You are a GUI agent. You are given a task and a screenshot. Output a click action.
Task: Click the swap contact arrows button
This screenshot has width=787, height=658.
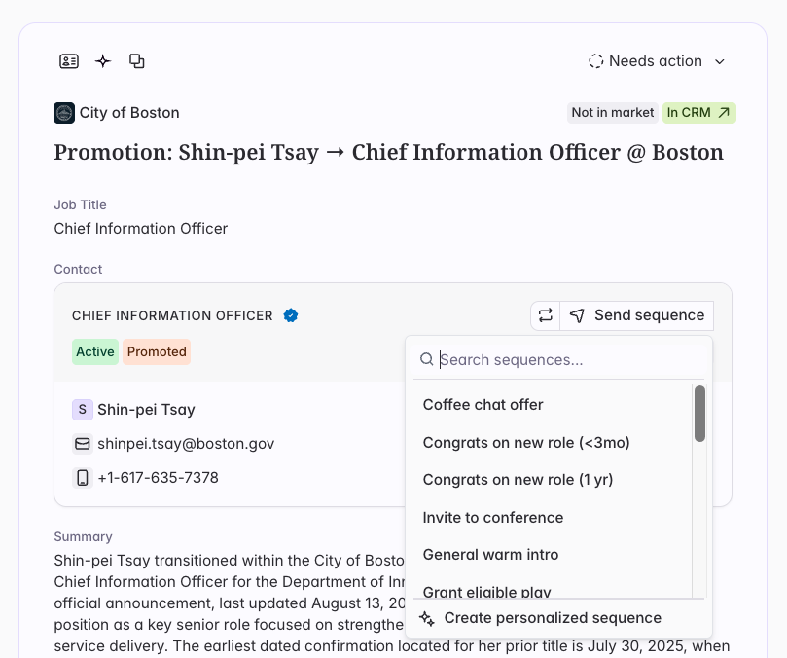pyautogui.click(x=546, y=315)
